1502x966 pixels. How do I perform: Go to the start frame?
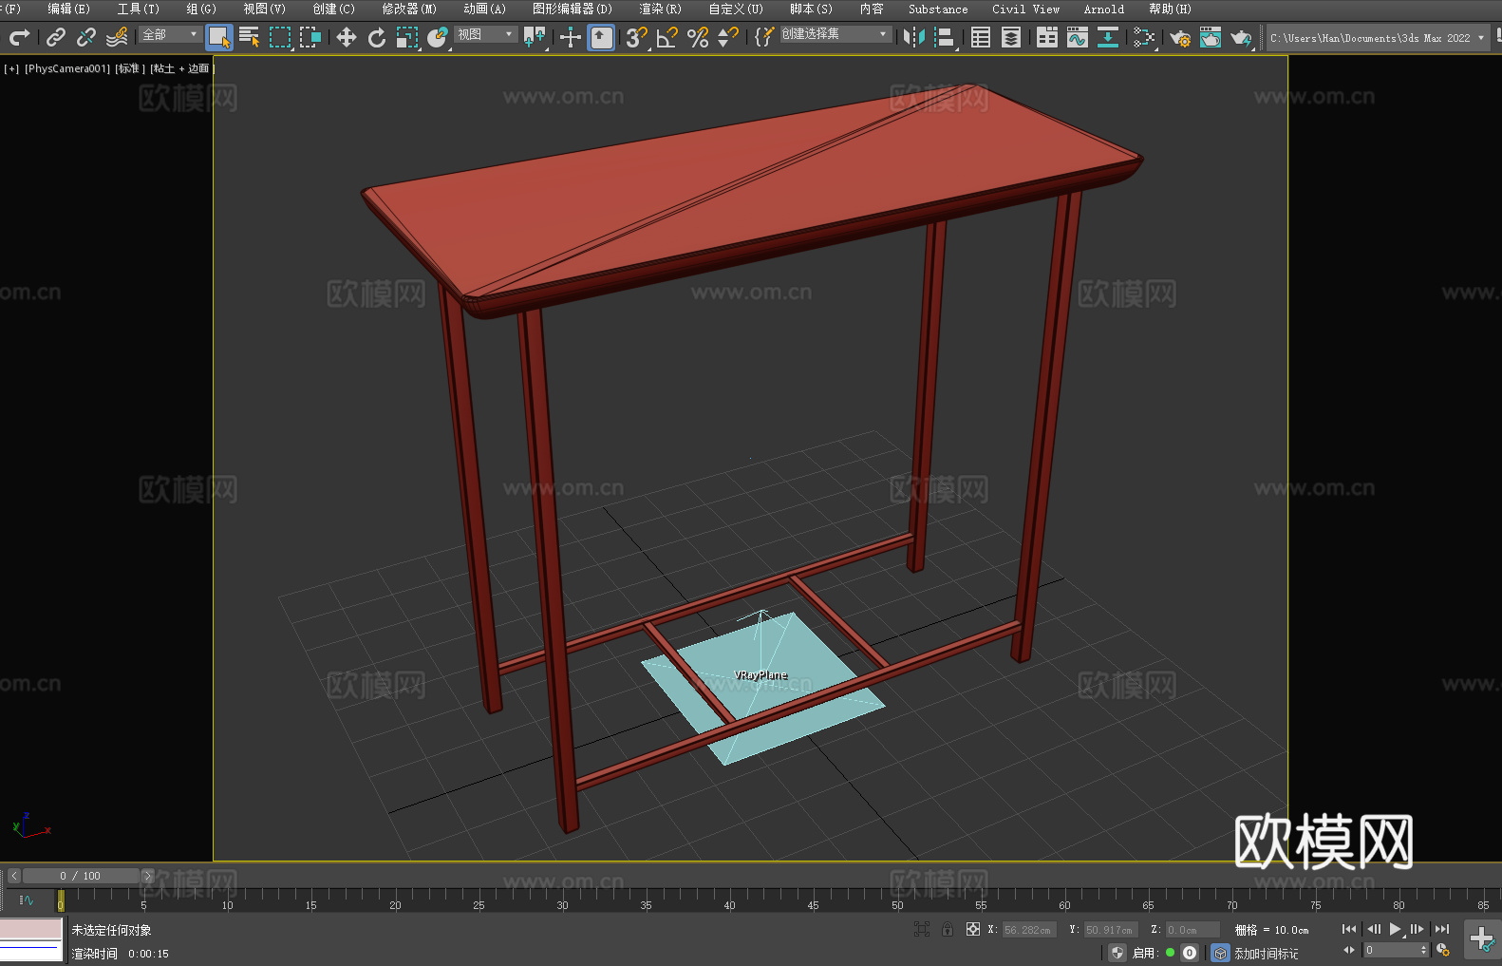click(x=1349, y=929)
